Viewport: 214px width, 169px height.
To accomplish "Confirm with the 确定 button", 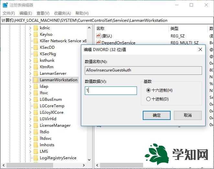I will tap(157, 115).
